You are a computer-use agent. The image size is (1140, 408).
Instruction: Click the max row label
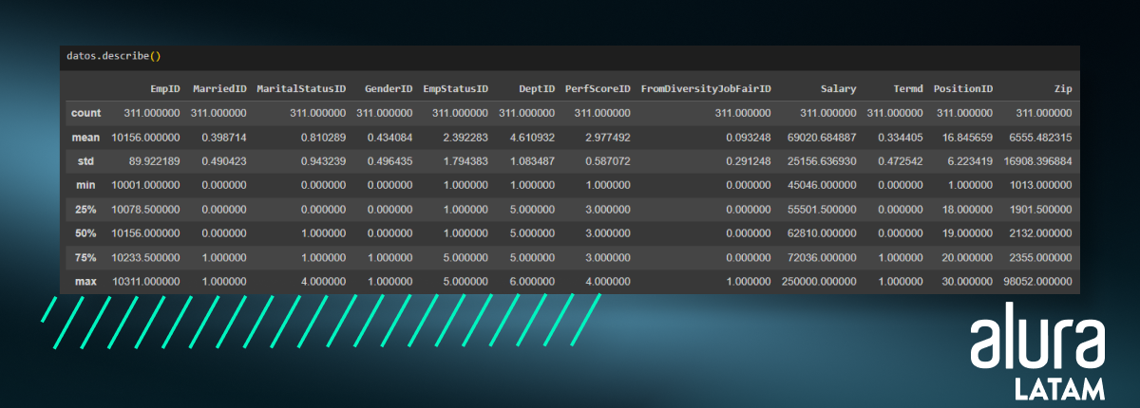point(87,282)
